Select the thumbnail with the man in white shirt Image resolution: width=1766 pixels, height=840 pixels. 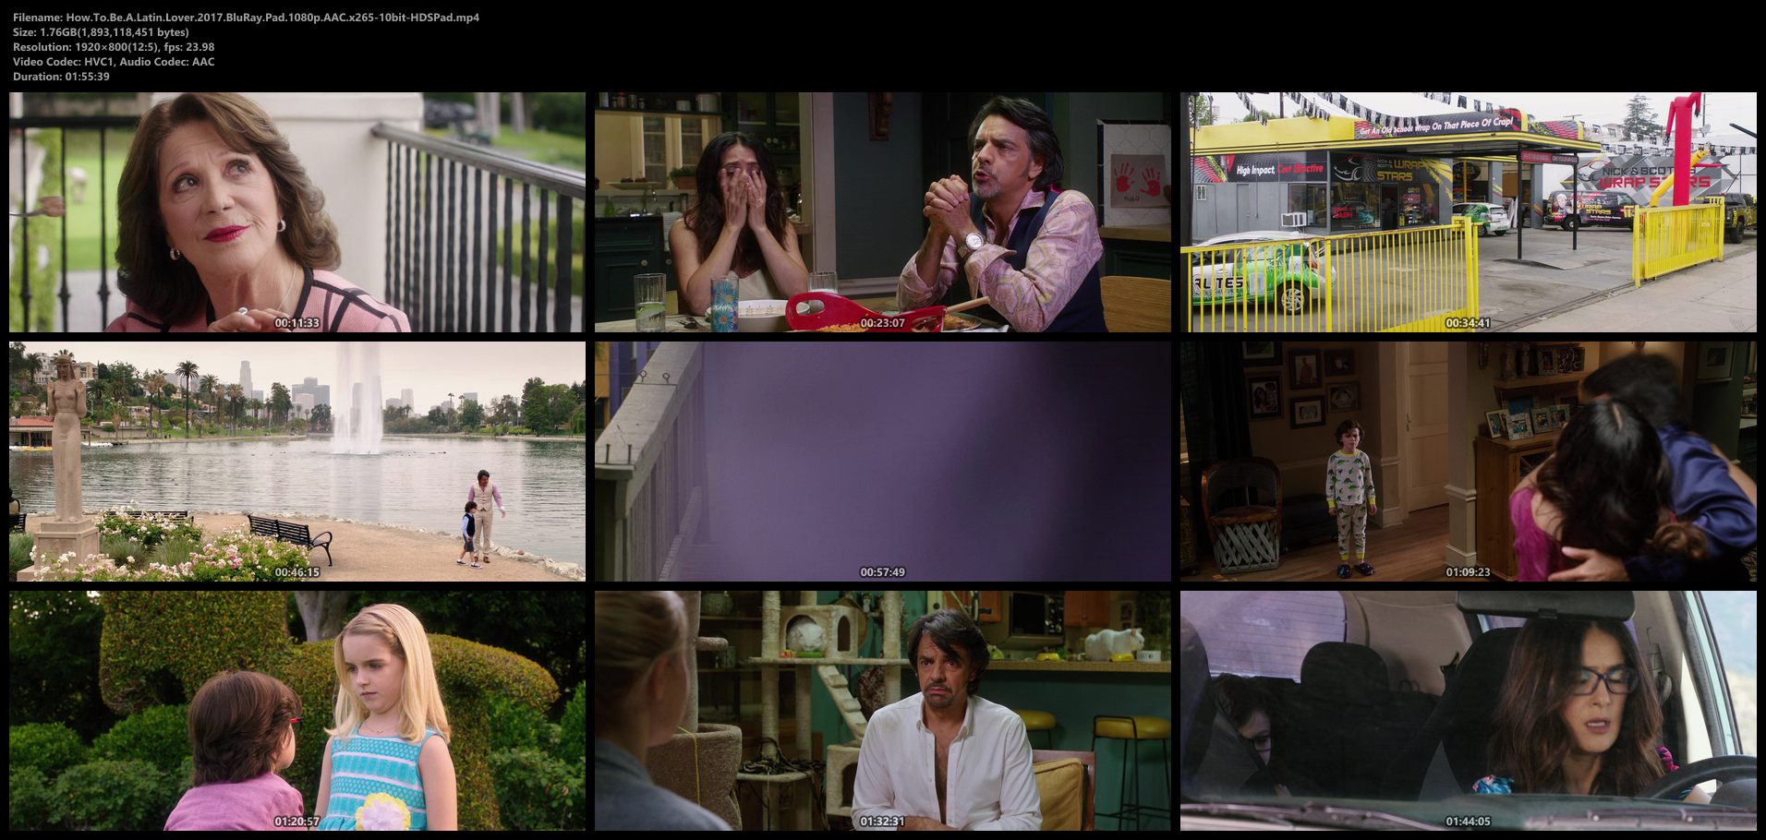tap(882, 709)
